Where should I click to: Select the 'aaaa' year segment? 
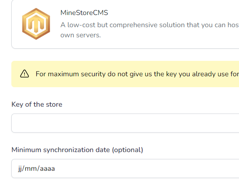(x=47, y=169)
